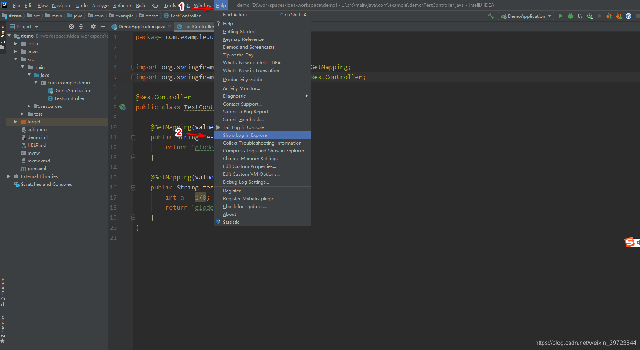This screenshot has width=640, height=350.
Task: Click Compress Logs and Show in Explorer
Action: (x=262, y=150)
